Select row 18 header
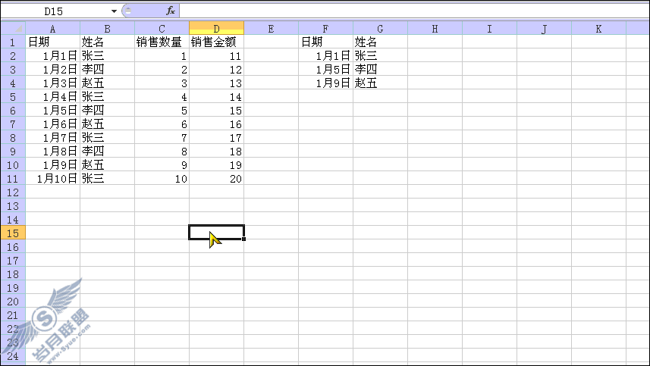The height and width of the screenshot is (366, 650). [x=13, y=274]
